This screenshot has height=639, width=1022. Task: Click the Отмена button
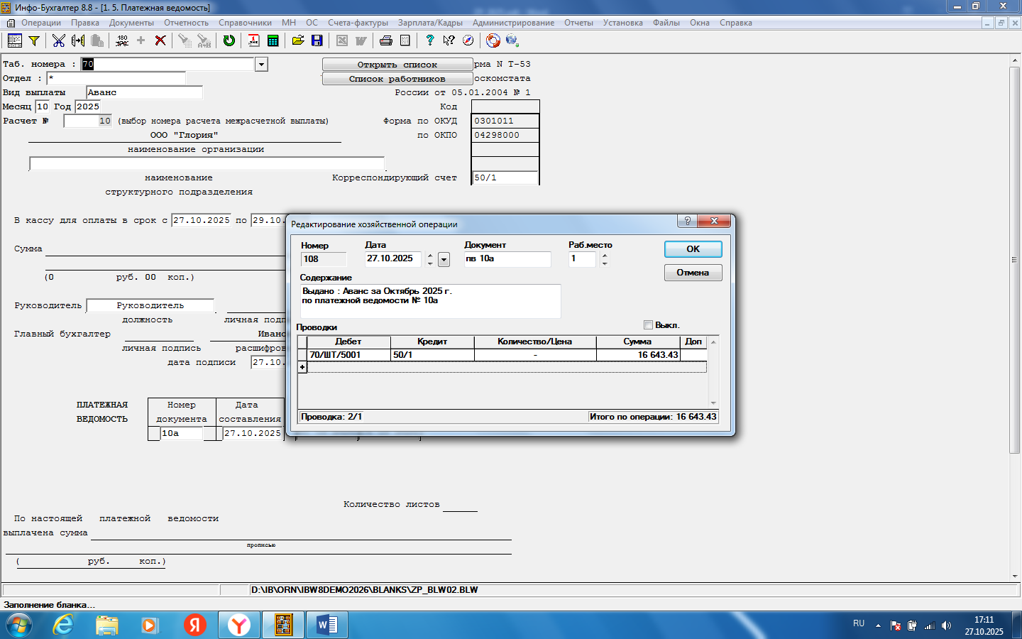coord(693,273)
